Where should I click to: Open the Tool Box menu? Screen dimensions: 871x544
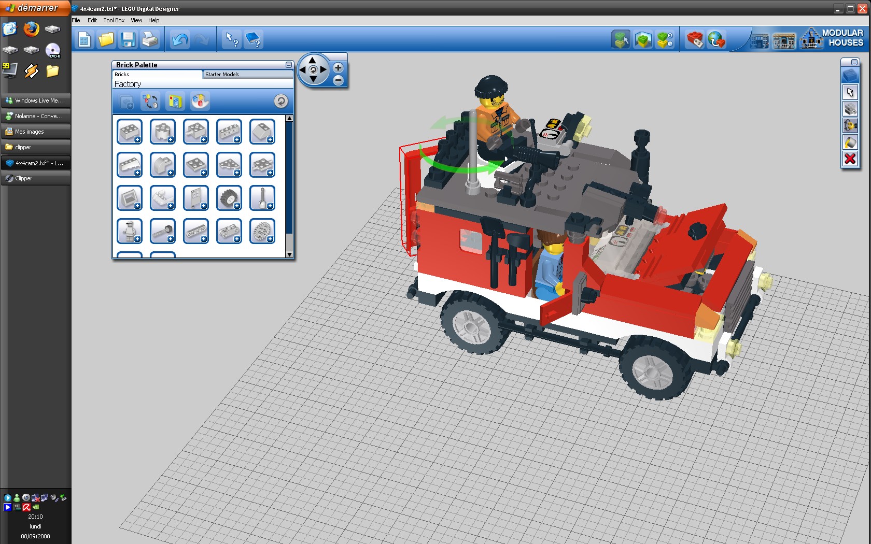point(114,20)
